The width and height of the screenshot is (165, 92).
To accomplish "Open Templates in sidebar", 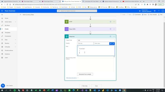I will point(7,32).
